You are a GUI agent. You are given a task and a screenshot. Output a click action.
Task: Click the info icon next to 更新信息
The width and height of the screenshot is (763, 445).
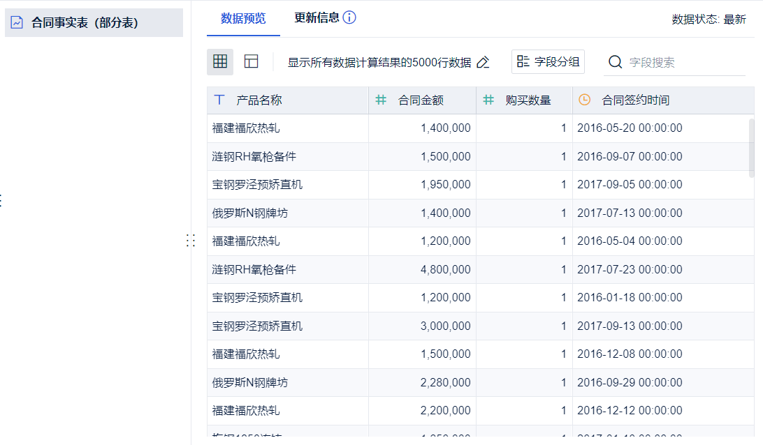click(349, 17)
